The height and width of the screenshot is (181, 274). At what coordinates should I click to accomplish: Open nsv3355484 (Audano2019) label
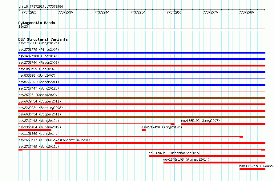[40, 127]
